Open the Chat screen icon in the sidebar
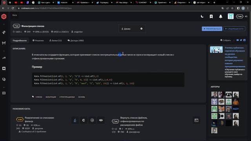Image resolution: width=251 pixels, height=141 pixels. 4,69
